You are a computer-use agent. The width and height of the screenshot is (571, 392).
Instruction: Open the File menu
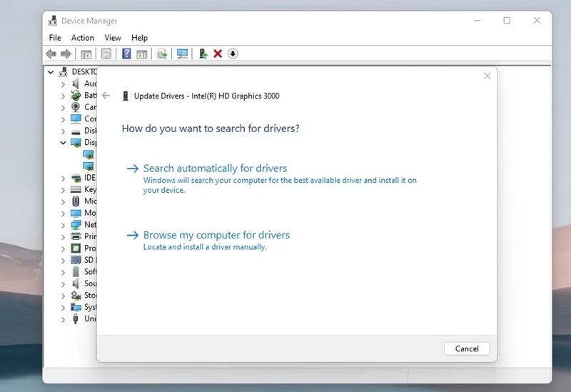(x=55, y=38)
